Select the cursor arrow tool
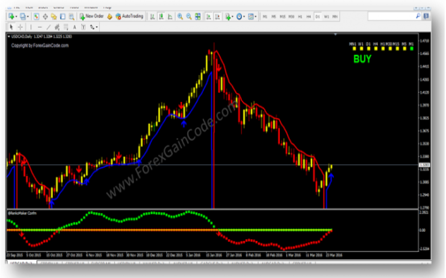 [x=12, y=27]
